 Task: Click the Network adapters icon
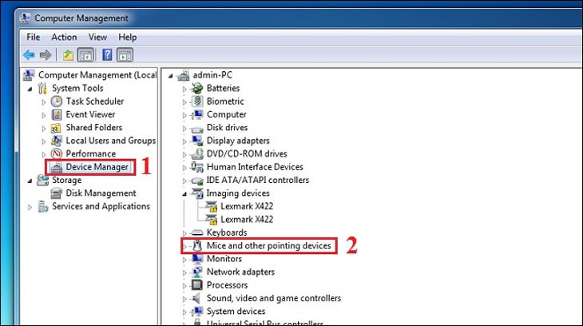(197, 272)
